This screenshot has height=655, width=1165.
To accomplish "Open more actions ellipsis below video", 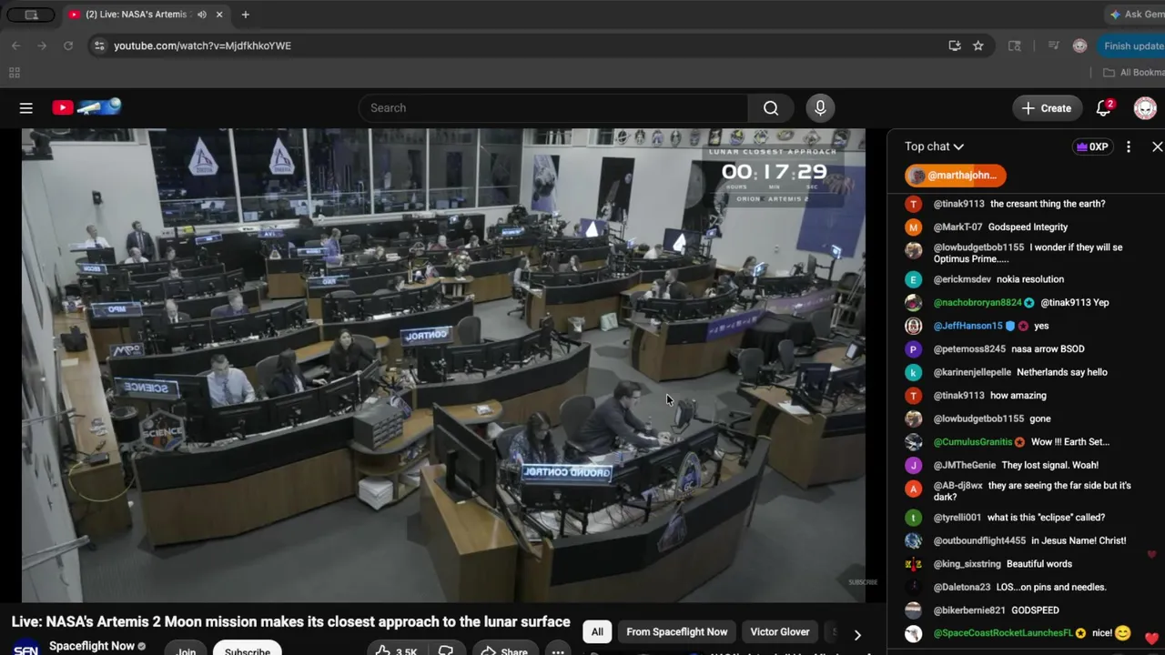I will [x=558, y=650].
